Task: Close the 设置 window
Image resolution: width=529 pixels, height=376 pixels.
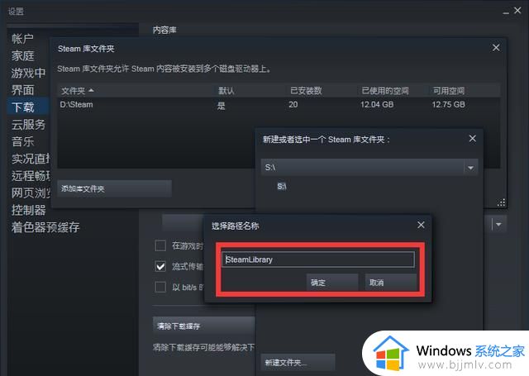Action: coord(517,11)
